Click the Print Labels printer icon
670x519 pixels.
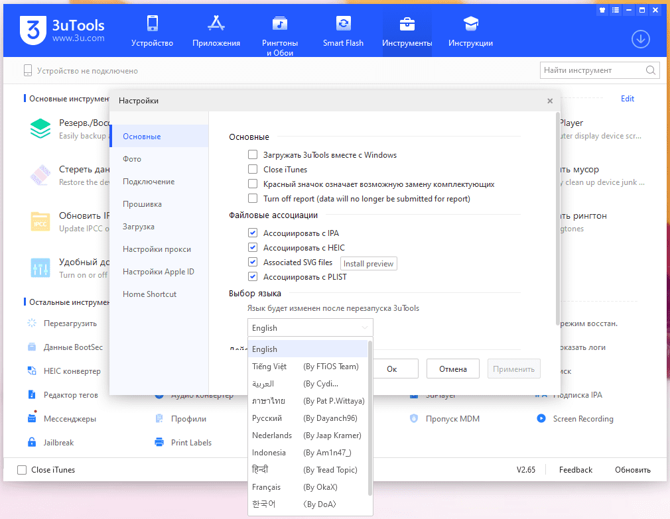(x=159, y=442)
